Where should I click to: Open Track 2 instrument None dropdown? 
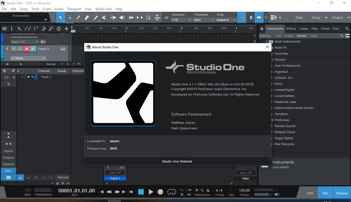[x=28, y=58]
